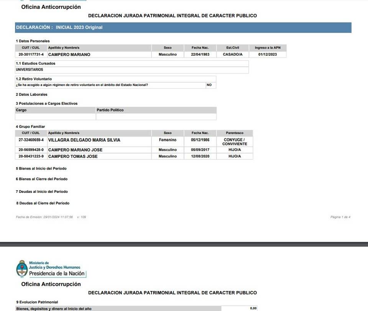Viewport: 368px width, 311px height.
Task: Select the UNIVERSITARIOS studies entry
Action: (x=30, y=70)
